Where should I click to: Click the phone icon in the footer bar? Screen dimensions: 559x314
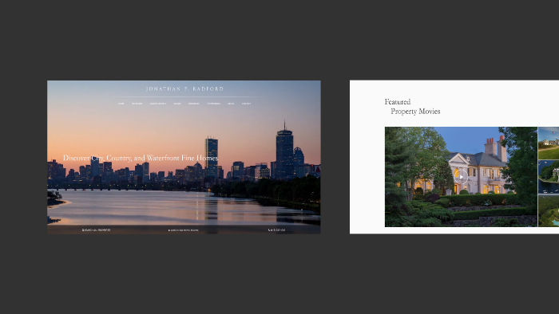point(269,230)
